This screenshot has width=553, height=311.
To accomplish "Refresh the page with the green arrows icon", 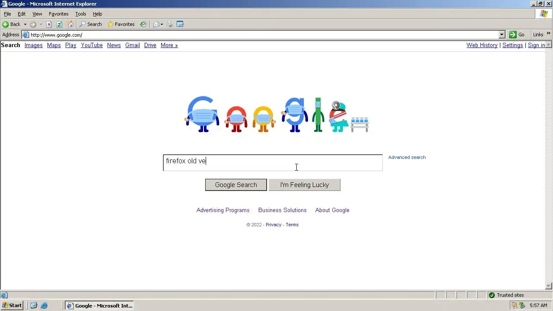I will (59, 24).
